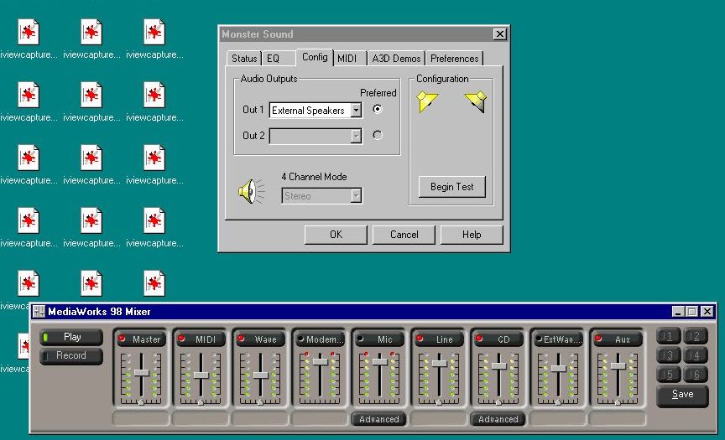Select mixer preset 1
This screenshot has height=440, width=725.
pyautogui.click(x=669, y=336)
